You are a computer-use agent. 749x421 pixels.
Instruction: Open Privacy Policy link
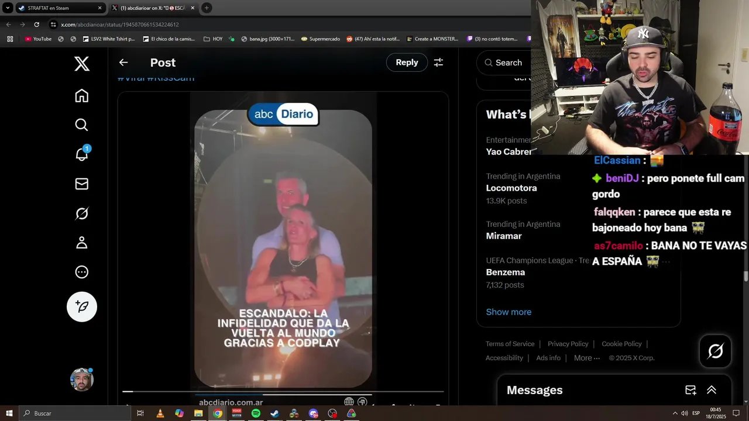point(568,344)
